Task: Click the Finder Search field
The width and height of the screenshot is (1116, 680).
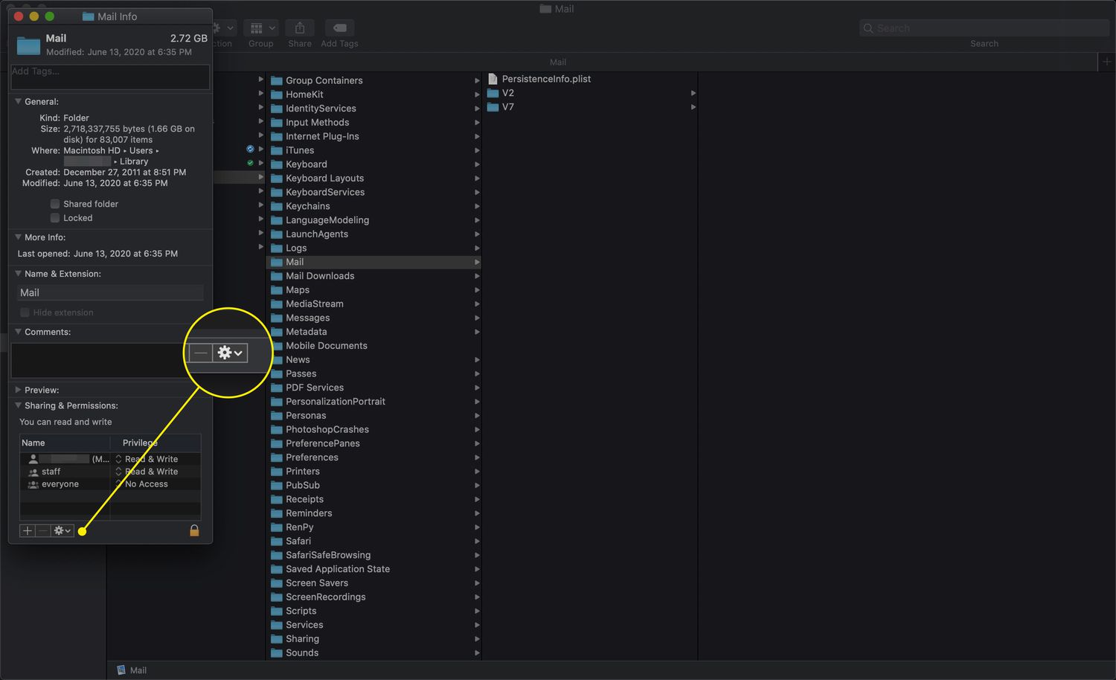Action: pyautogui.click(x=984, y=28)
